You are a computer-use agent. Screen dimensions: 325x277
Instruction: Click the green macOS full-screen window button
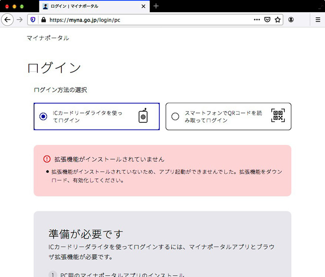pyautogui.click(x=22, y=7)
